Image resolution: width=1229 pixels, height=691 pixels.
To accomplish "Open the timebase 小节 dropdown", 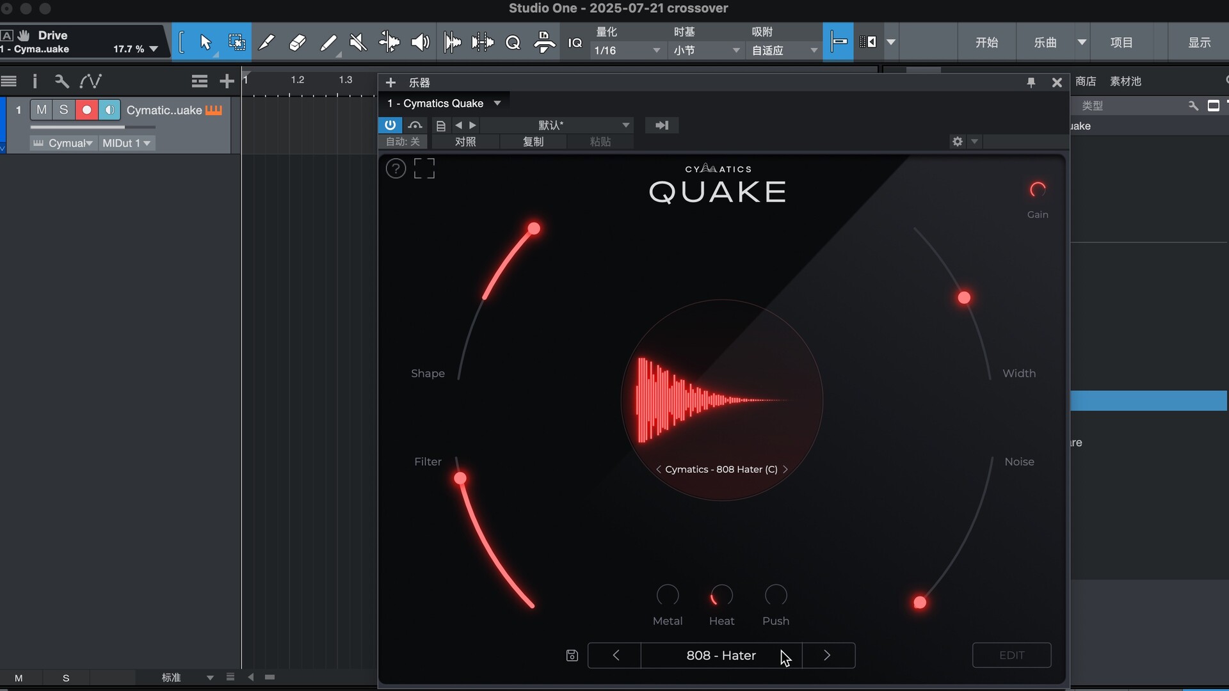I will tap(706, 50).
